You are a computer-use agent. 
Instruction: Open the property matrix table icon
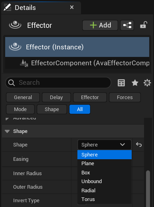click(121, 83)
